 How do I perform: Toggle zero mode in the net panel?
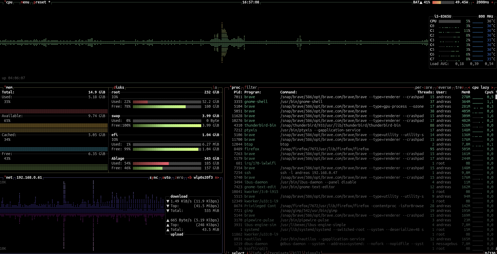click(179, 177)
